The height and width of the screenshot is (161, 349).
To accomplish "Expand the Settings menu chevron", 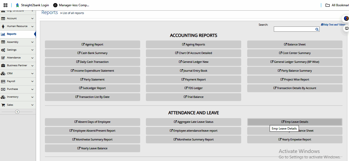I will 32,50.
